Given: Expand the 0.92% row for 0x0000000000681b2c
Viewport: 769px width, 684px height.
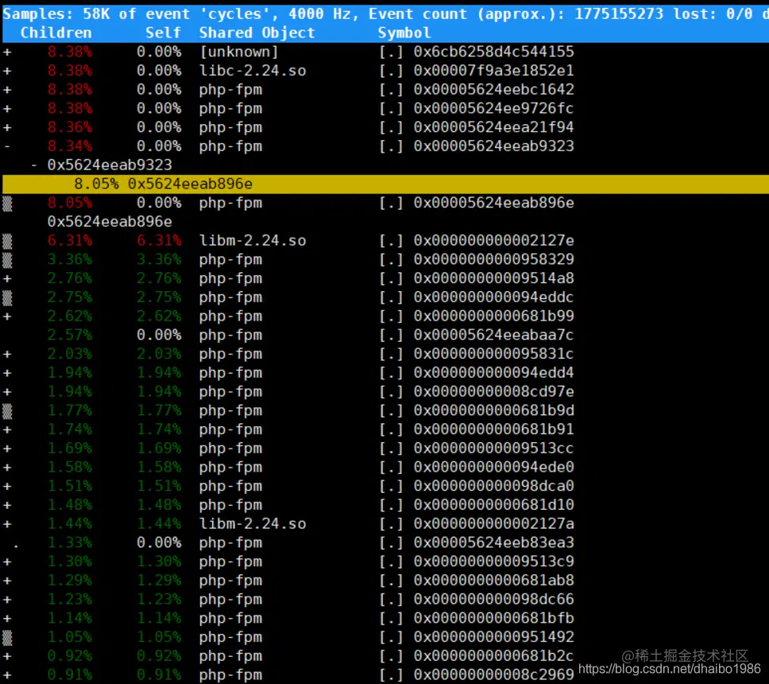Looking at the screenshot, I should [x=7, y=656].
